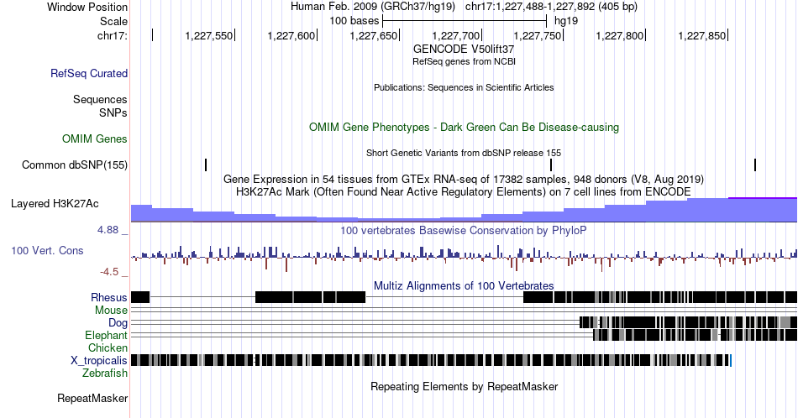The image size is (798, 418).
Task: Click the 1,227,850 ruler position
Action: (702, 35)
